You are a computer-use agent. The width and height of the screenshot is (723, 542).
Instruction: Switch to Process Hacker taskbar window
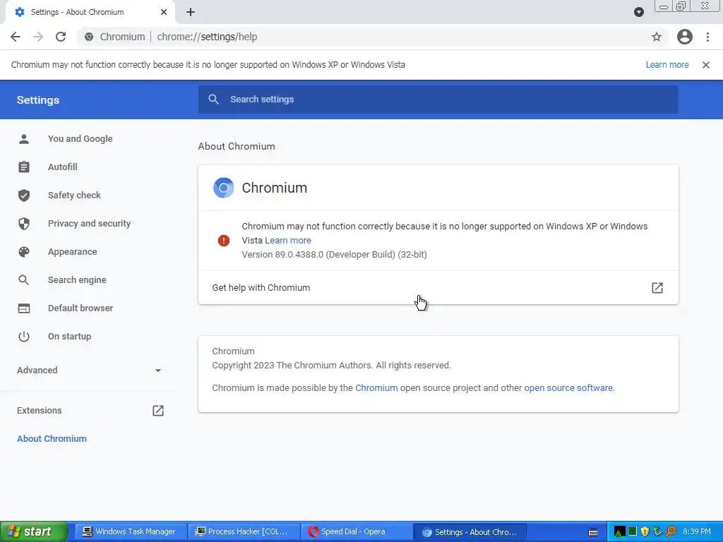[243, 531]
